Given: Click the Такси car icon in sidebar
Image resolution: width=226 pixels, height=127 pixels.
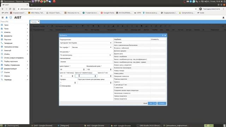Looking at the screenshot, I should (2, 25).
